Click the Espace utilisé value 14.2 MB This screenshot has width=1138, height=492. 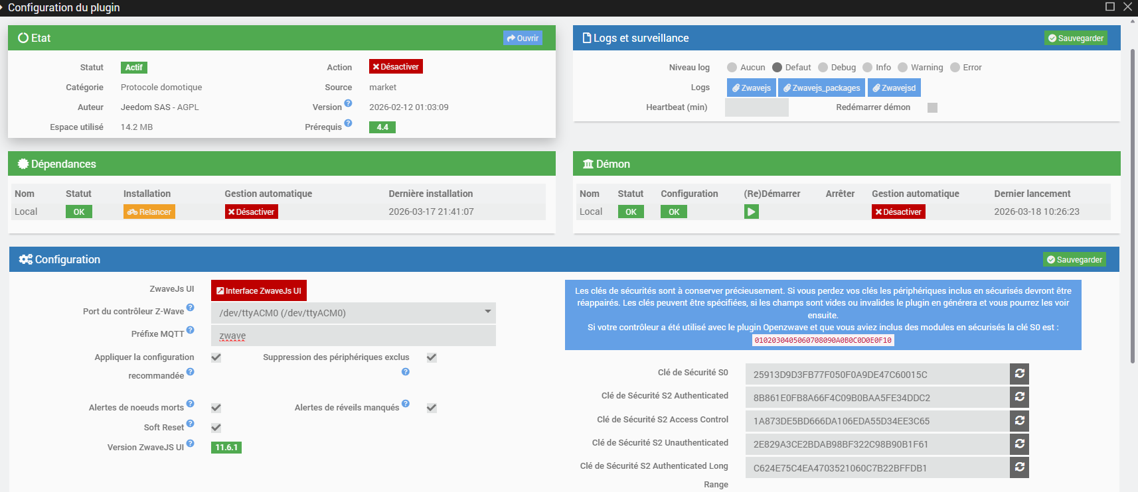tap(137, 127)
